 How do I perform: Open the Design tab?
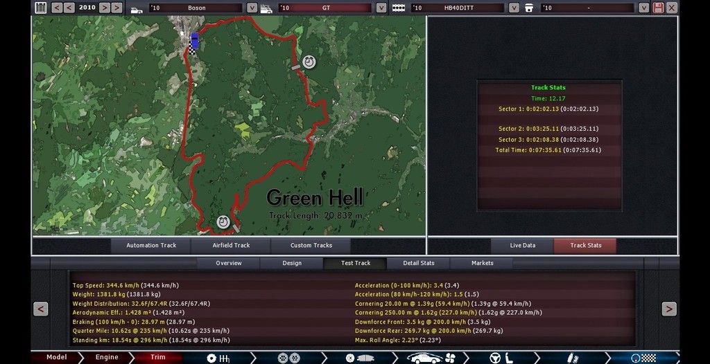point(292,263)
